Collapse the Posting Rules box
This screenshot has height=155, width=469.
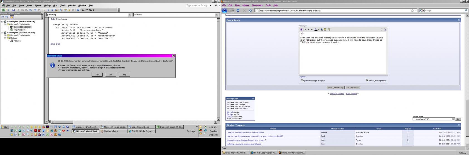coord(253,99)
